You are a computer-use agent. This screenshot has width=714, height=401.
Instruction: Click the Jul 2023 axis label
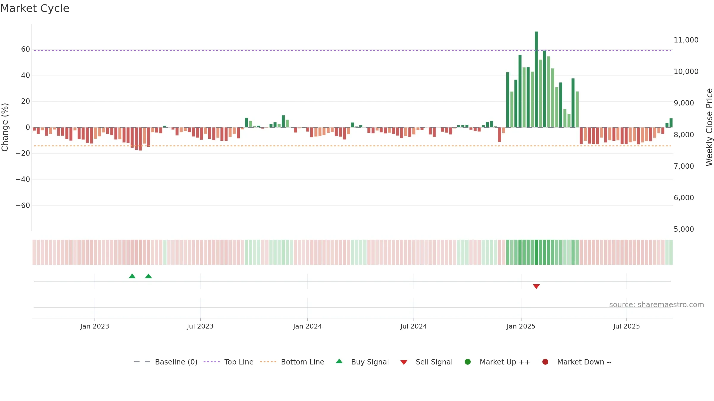[x=200, y=326]
